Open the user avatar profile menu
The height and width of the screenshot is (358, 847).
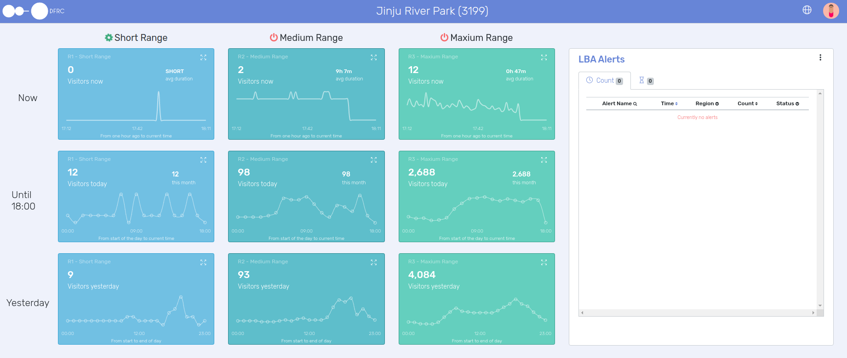click(x=831, y=11)
